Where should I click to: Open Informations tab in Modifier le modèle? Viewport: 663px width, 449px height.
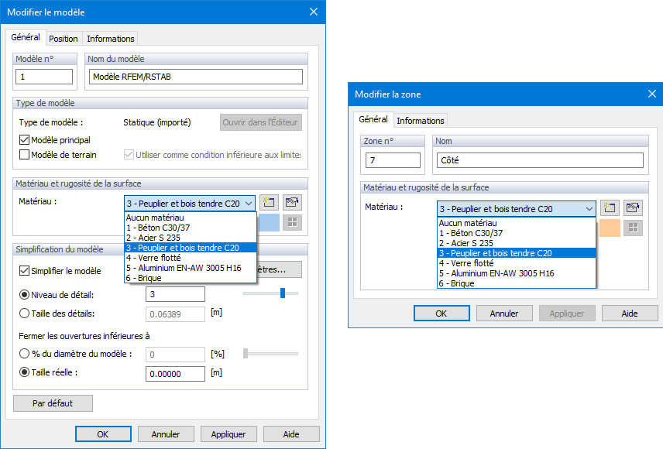coord(110,39)
